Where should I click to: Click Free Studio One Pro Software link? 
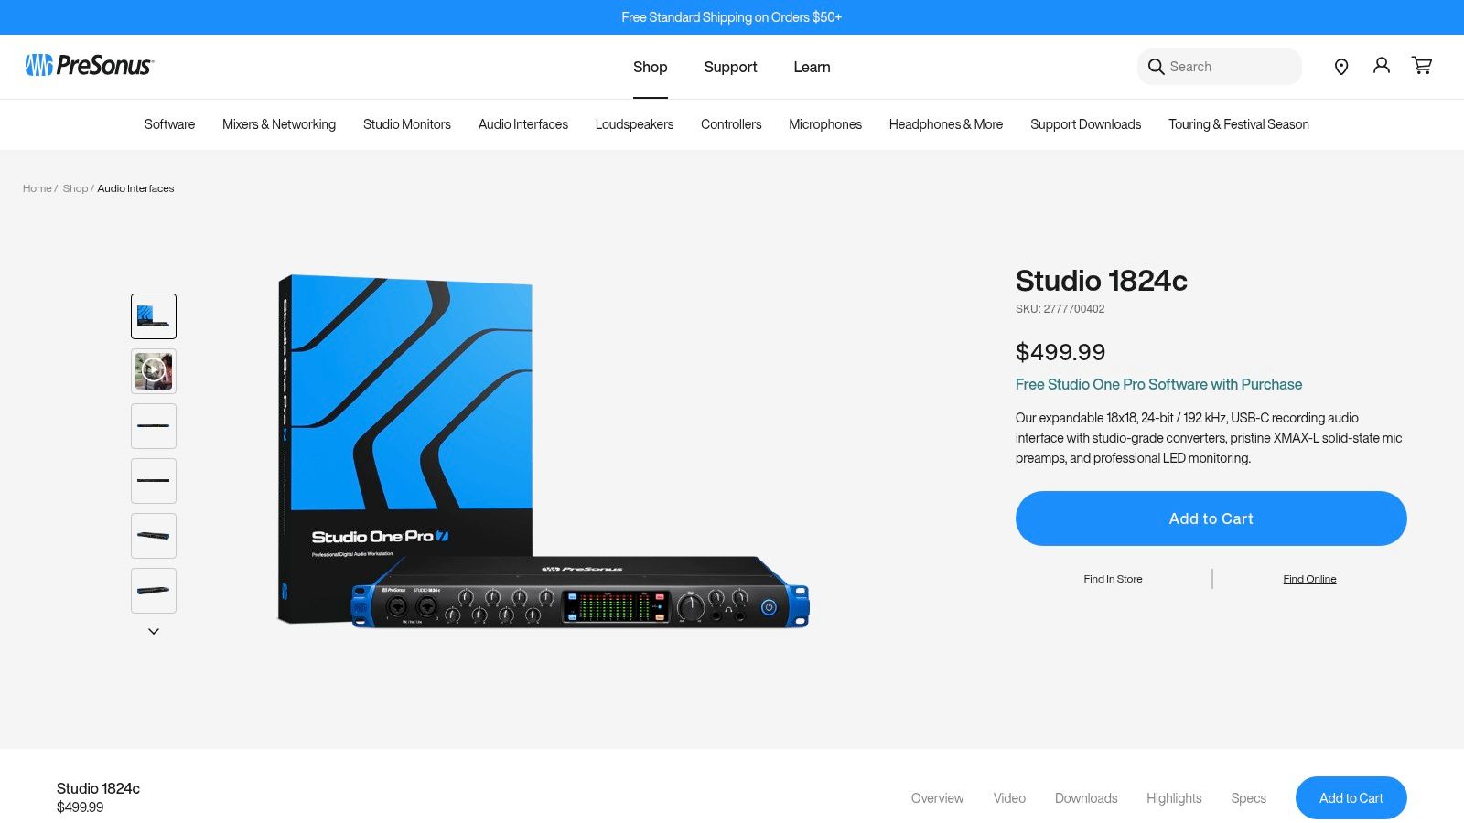1158,384
